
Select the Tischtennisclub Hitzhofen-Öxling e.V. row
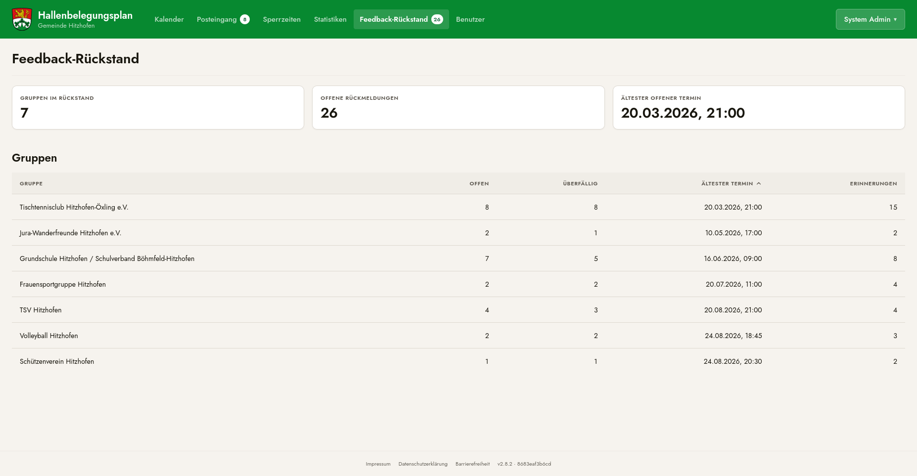pos(458,207)
